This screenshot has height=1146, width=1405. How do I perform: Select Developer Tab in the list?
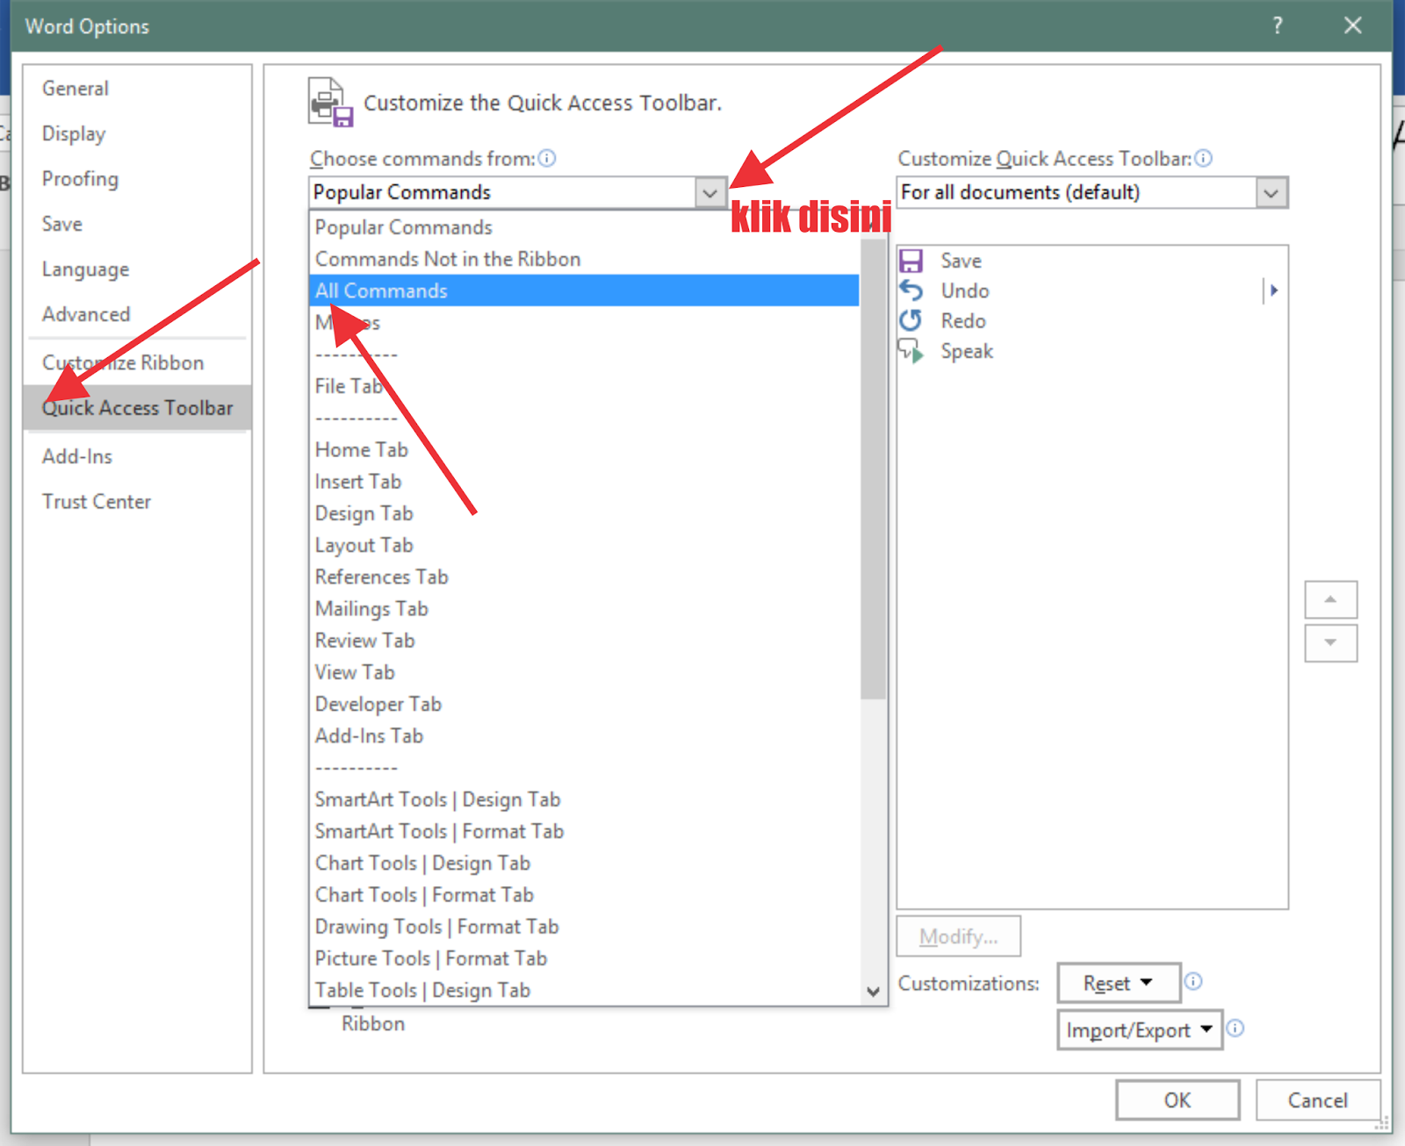(x=584, y=704)
